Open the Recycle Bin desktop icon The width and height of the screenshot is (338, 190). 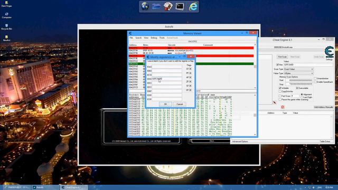(7, 27)
